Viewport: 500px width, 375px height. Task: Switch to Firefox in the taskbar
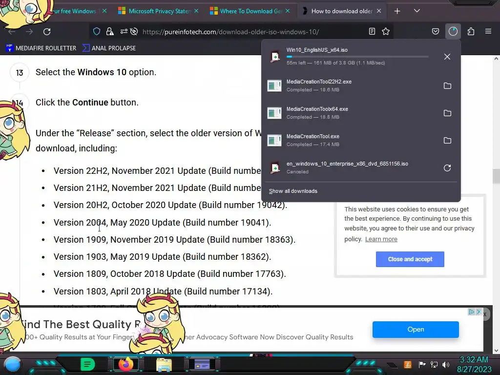tap(125, 364)
